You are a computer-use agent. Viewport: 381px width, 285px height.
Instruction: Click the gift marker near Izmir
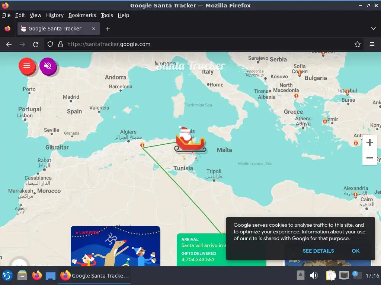tap(325, 121)
